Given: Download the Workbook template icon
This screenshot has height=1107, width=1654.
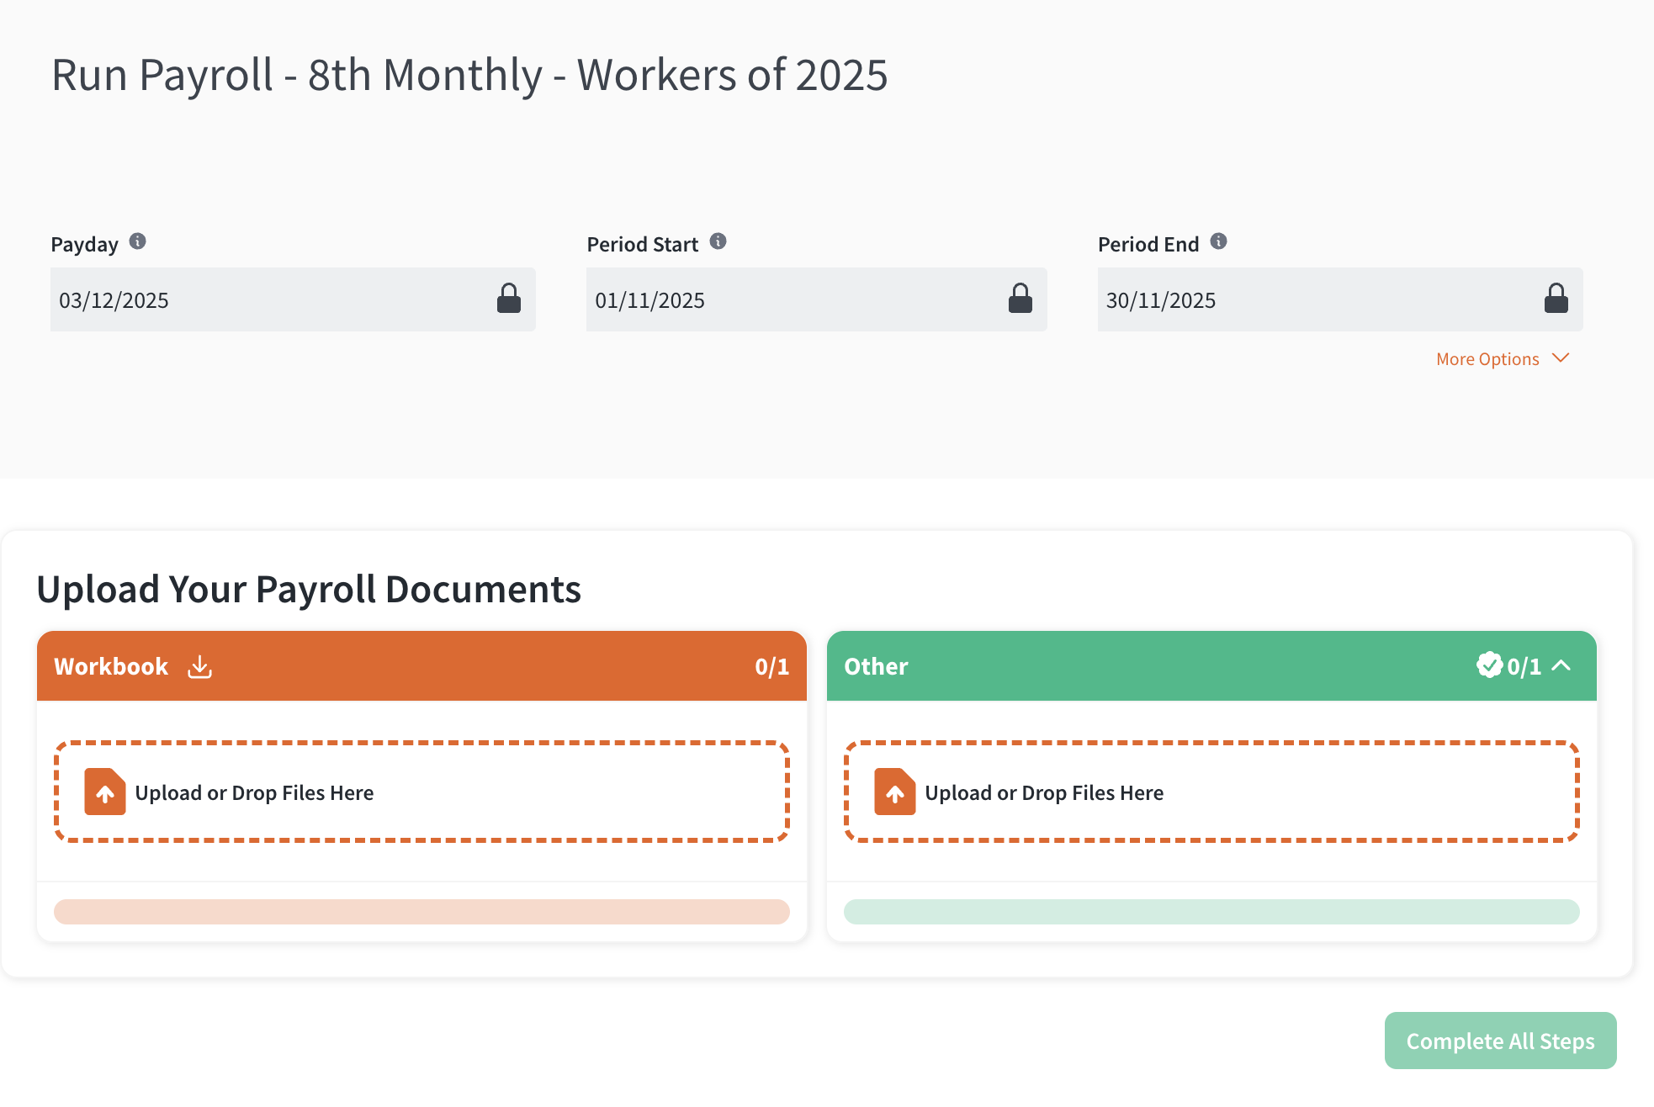Looking at the screenshot, I should point(200,667).
